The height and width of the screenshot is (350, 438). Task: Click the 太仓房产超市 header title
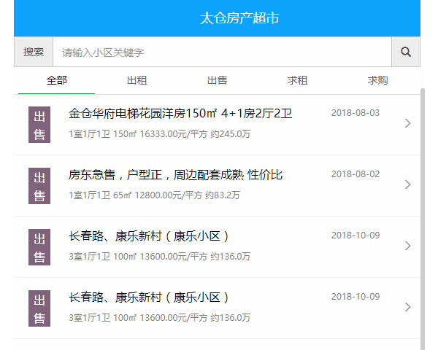point(239,18)
